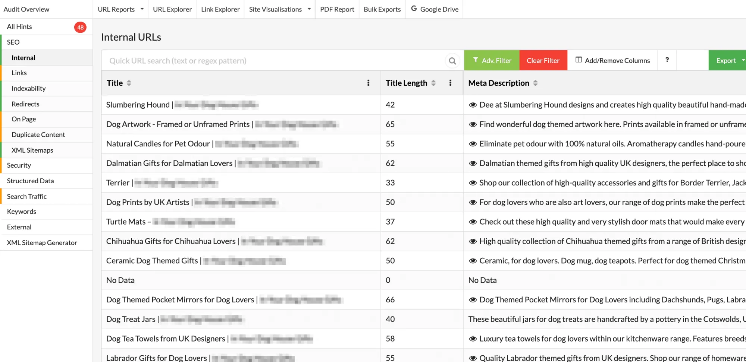Focus the Quick URL search field
Viewport: 746px width, 362px height.
(x=274, y=61)
